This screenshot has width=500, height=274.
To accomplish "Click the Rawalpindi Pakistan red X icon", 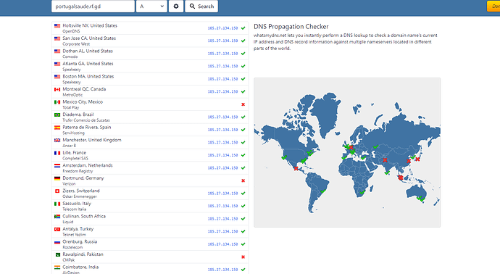I will (243, 257).
